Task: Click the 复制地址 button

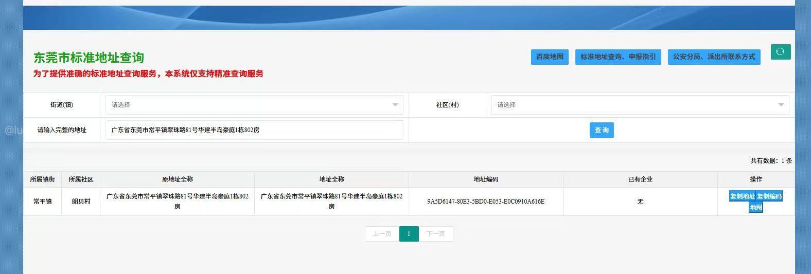Action: pos(742,196)
